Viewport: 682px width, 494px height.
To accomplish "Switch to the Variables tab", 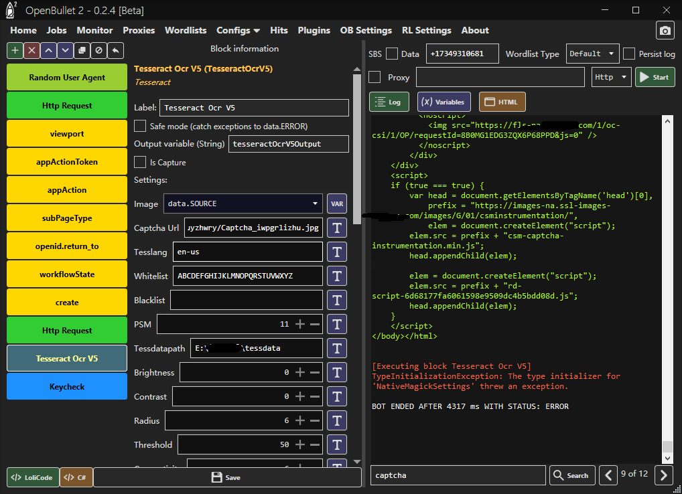I will 444,102.
